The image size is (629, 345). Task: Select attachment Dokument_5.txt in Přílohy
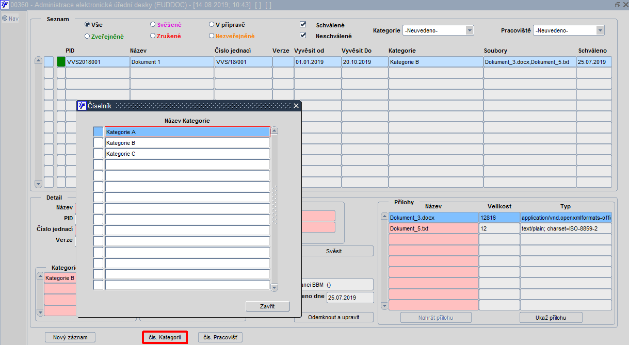tap(433, 228)
